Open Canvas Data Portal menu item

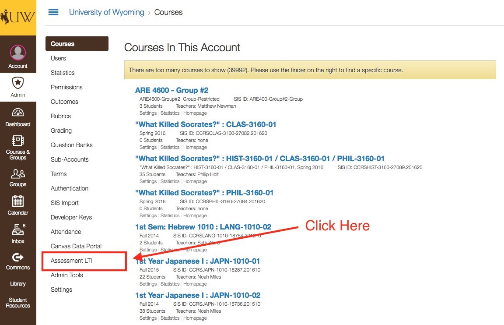pos(76,246)
